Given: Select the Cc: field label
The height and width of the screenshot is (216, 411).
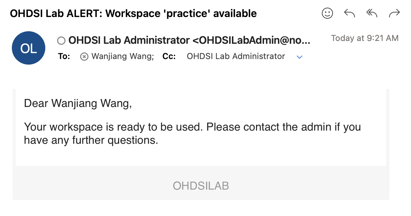Looking at the screenshot, I should point(169,56).
